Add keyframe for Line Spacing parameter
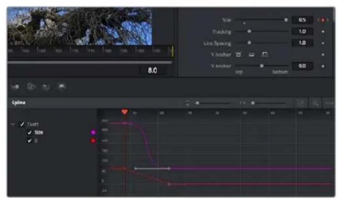The image size is (338, 198). tap(323, 43)
